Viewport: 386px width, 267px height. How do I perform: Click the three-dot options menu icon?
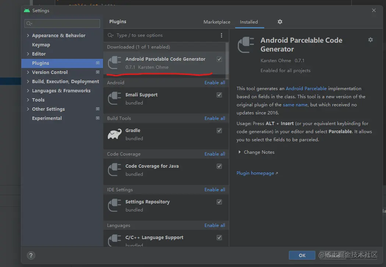[x=221, y=35]
